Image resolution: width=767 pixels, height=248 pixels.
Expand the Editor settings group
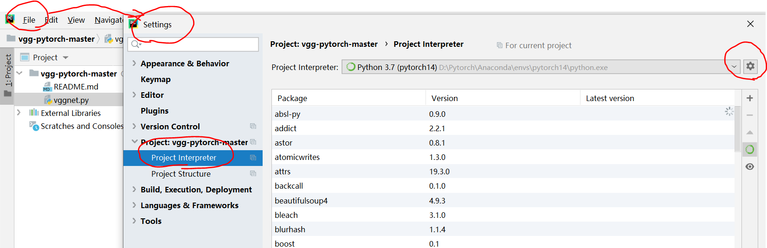(x=134, y=95)
